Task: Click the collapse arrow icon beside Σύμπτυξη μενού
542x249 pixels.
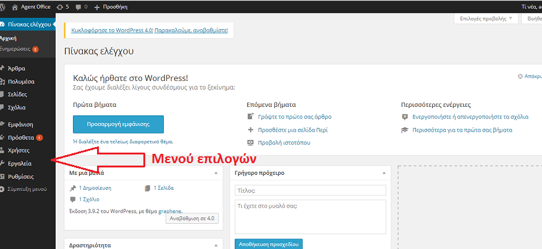Action: click(2, 189)
